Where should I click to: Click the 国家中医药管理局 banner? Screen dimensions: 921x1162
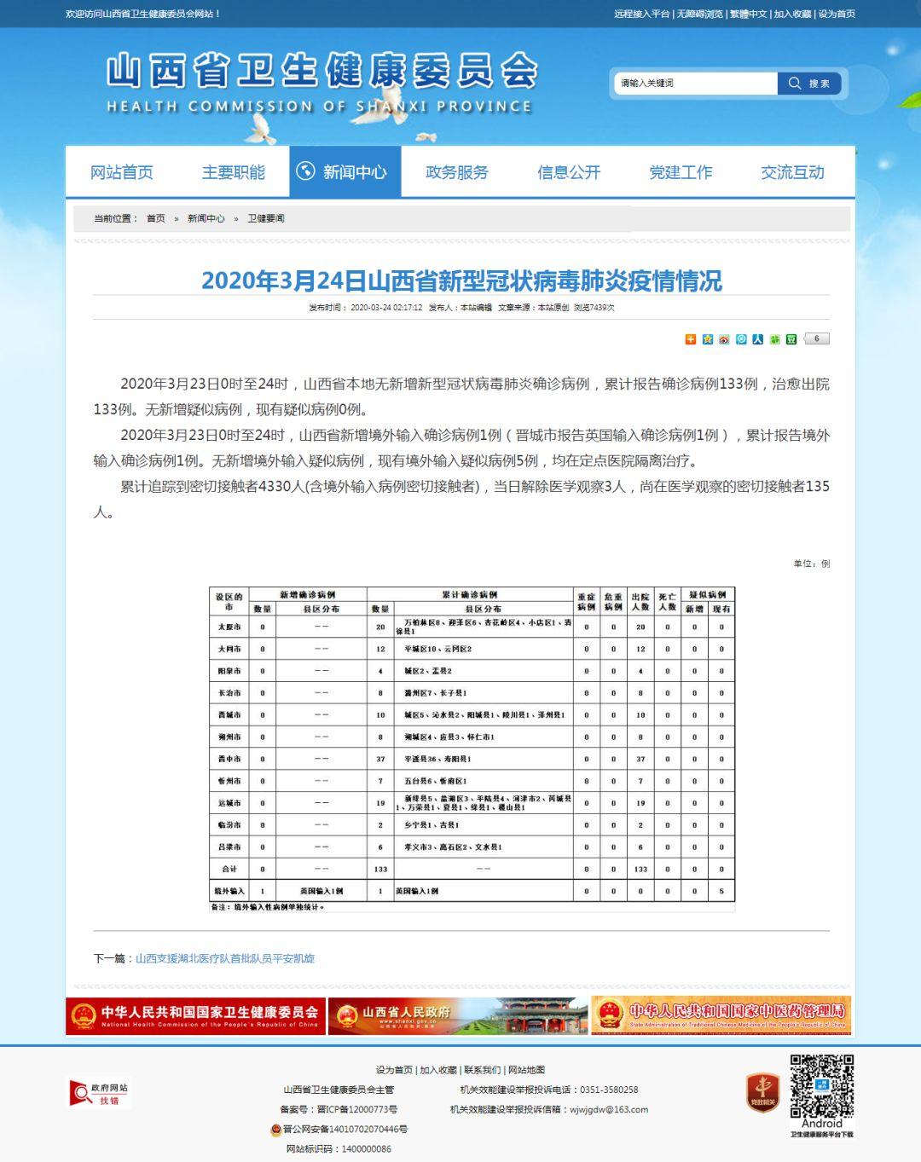point(721,1015)
